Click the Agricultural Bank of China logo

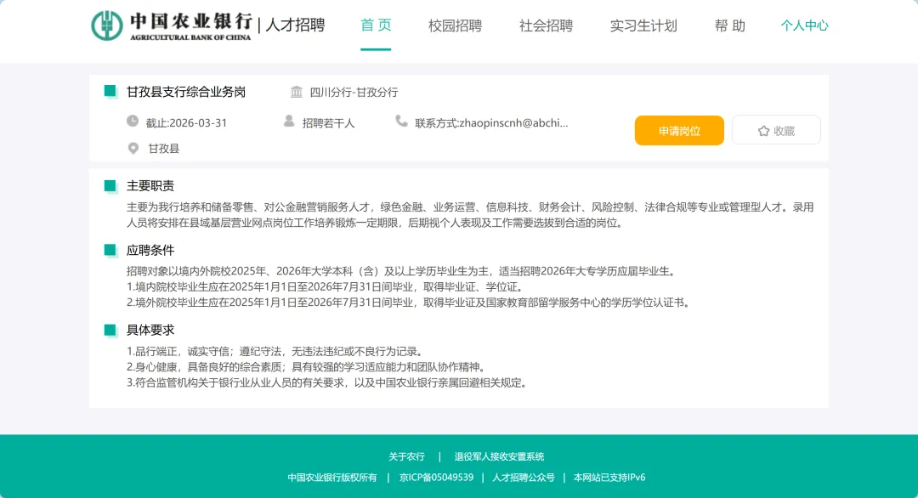[172, 25]
